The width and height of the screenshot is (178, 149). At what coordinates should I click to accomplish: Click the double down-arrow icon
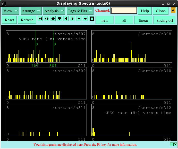[60, 19]
